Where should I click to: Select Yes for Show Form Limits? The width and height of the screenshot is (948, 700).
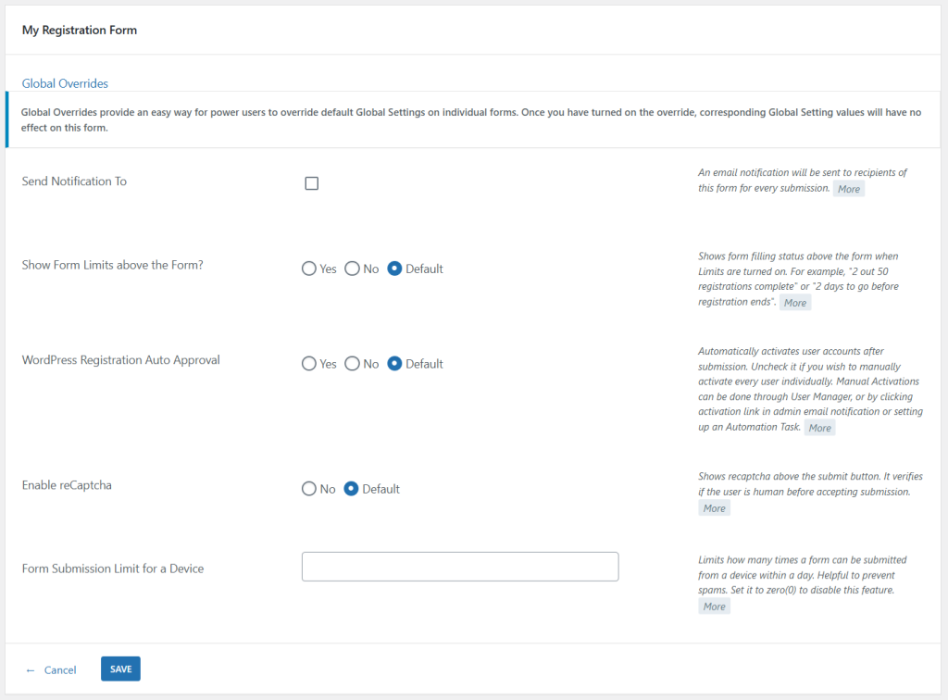point(306,269)
